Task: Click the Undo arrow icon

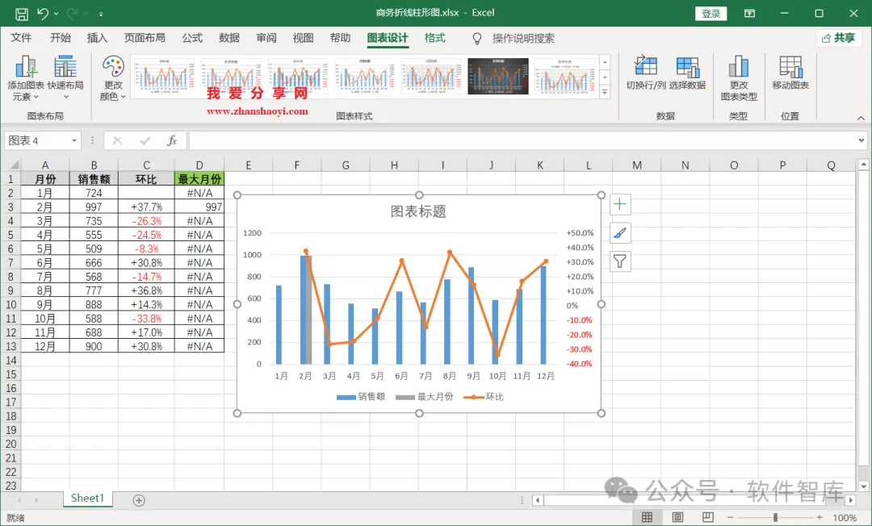Action: coord(42,14)
